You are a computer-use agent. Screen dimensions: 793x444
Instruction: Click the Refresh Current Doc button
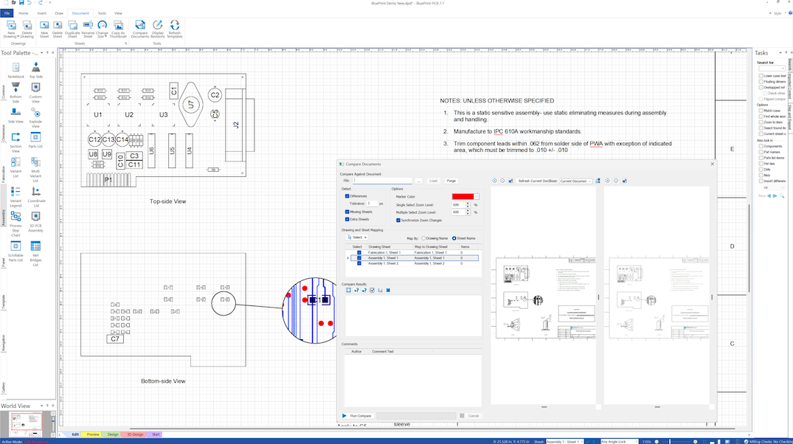click(x=533, y=181)
